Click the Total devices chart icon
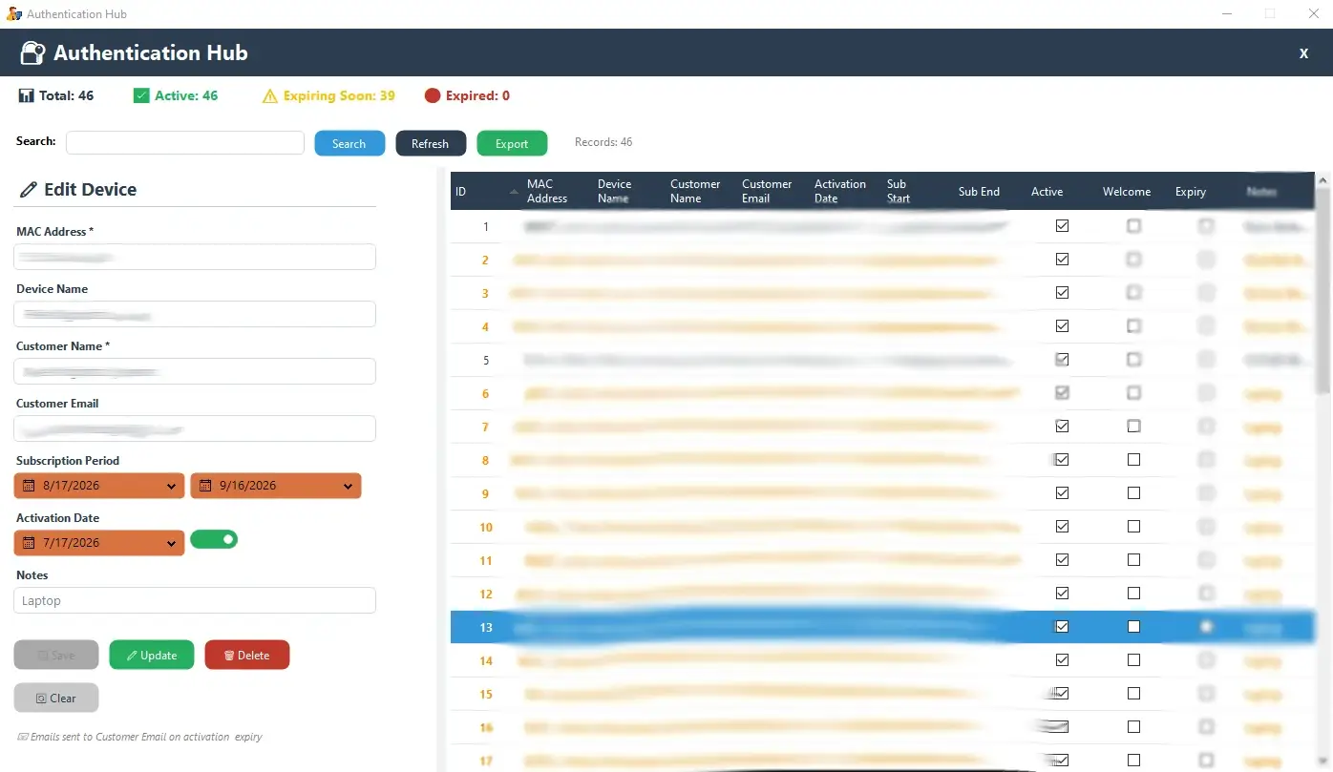The image size is (1333, 772). point(26,95)
